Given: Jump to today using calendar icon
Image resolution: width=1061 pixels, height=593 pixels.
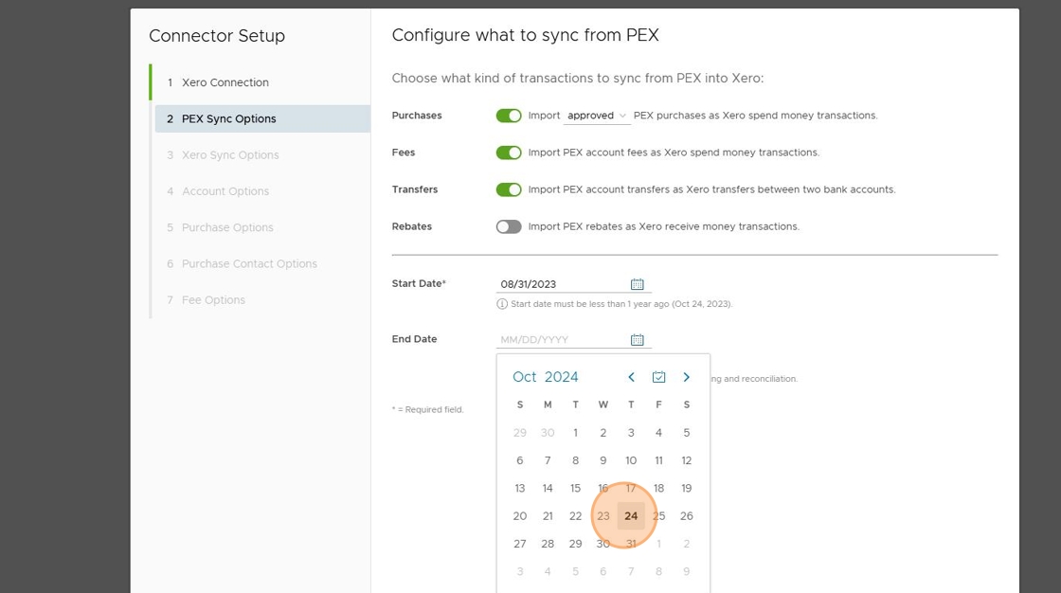Looking at the screenshot, I should 659,377.
